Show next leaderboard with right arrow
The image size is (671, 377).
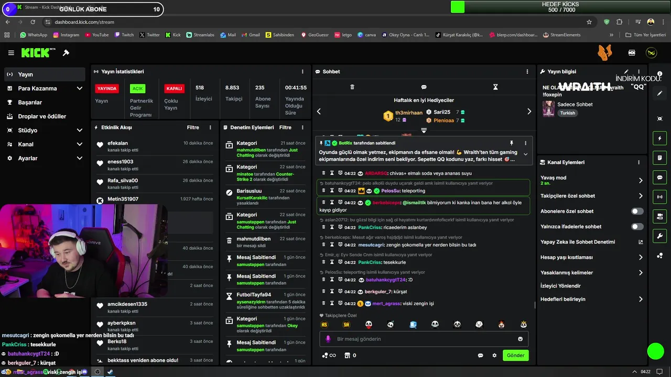tap(529, 112)
